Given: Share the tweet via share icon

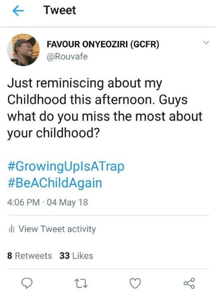Looking at the screenshot, I should pos(189,283).
